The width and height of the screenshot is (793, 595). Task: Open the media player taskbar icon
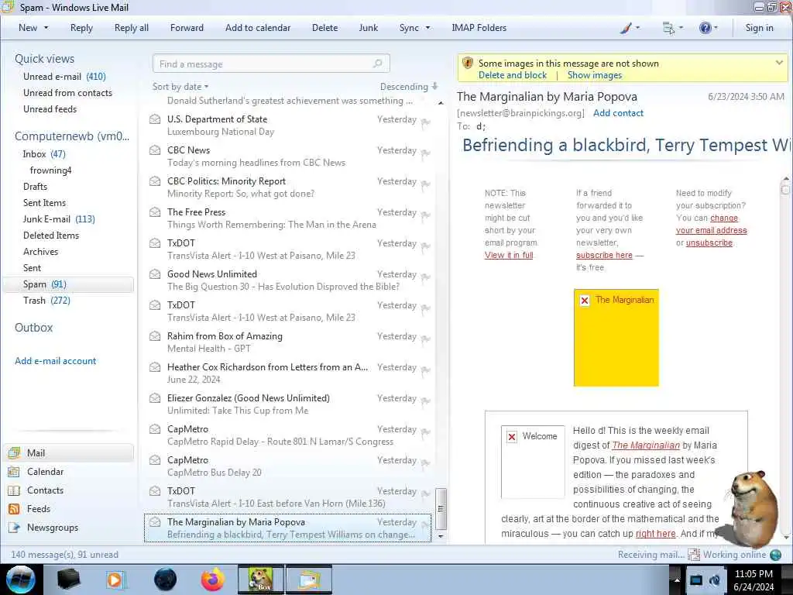tap(115, 580)
